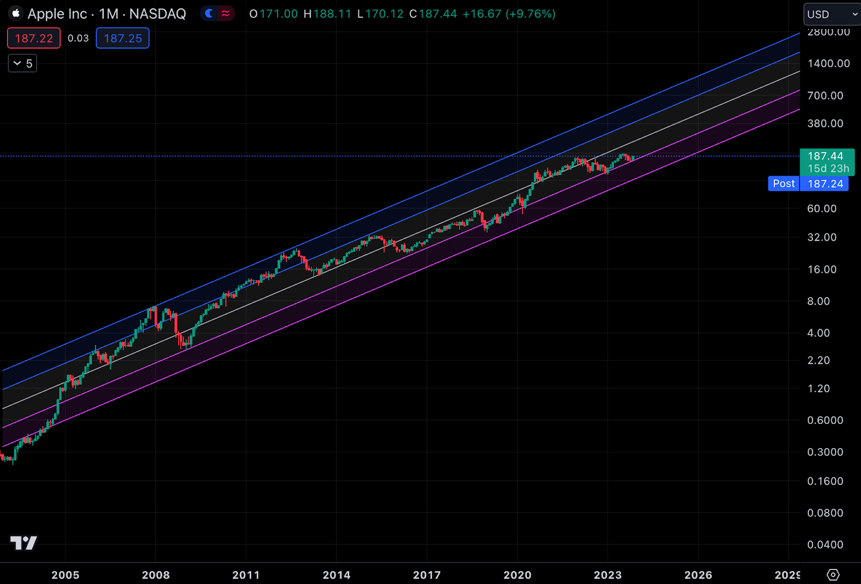
Task: Click the Apple logo symbol icon
Action: pos(16,13)
